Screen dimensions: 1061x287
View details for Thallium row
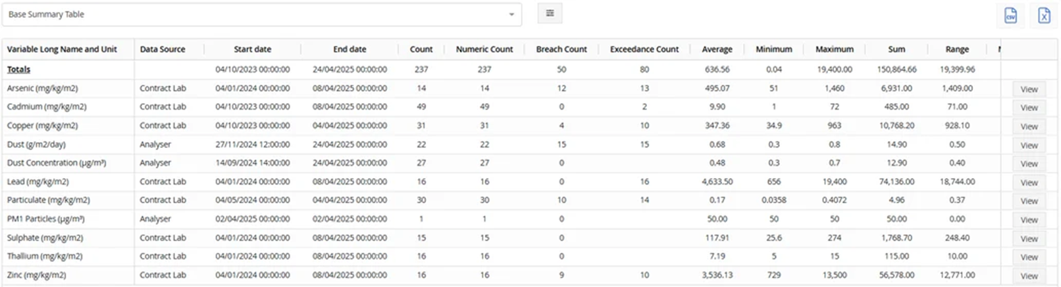pyautogui.click(x=1029, y=257)
